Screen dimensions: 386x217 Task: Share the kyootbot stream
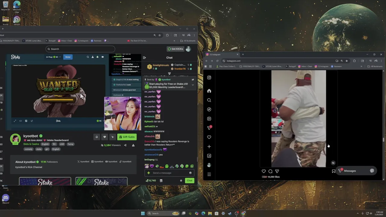(x=125, y=145)
